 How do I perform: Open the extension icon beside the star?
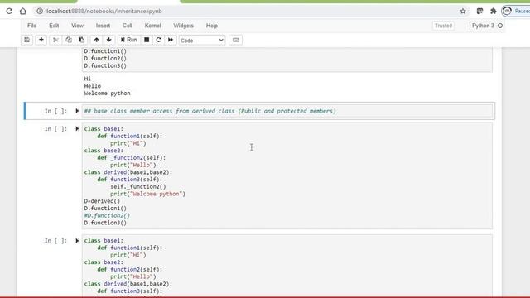[x=479, y=11]
